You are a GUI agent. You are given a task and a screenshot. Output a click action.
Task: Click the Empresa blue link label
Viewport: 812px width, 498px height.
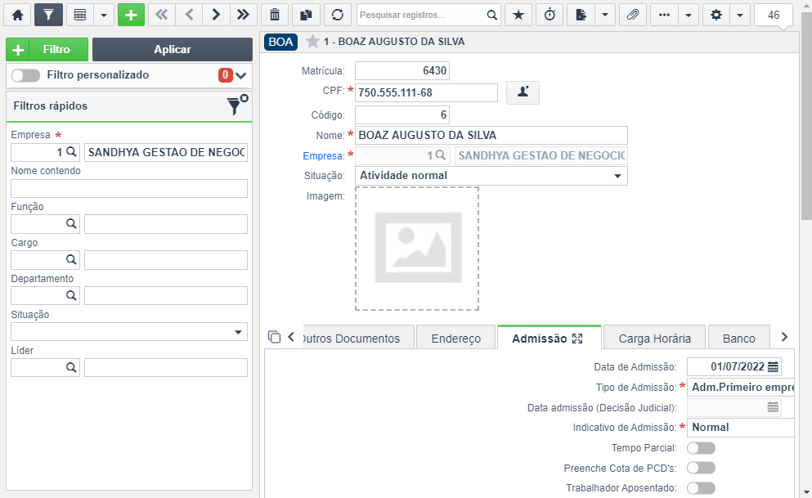324,156
